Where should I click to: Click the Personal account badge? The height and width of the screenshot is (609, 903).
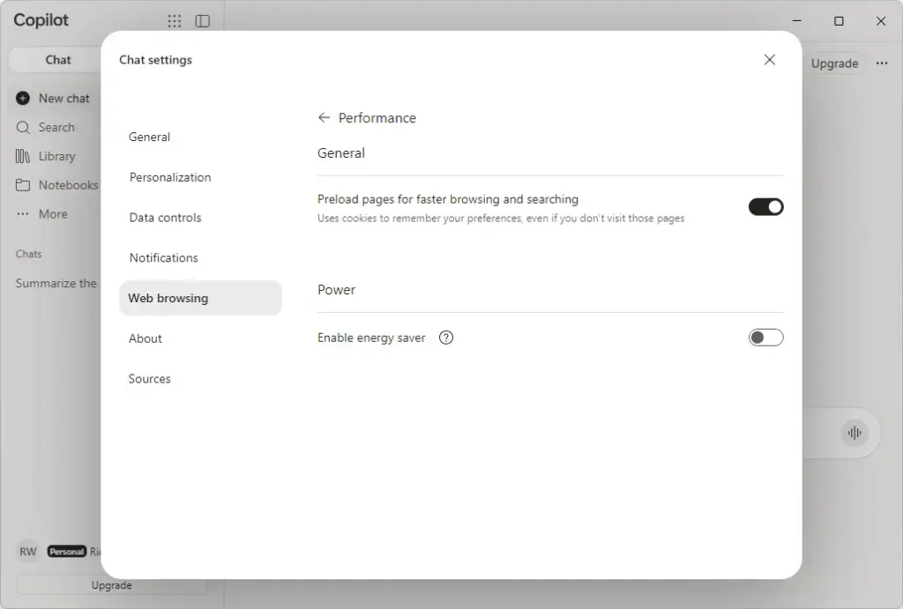click(67, 552)
